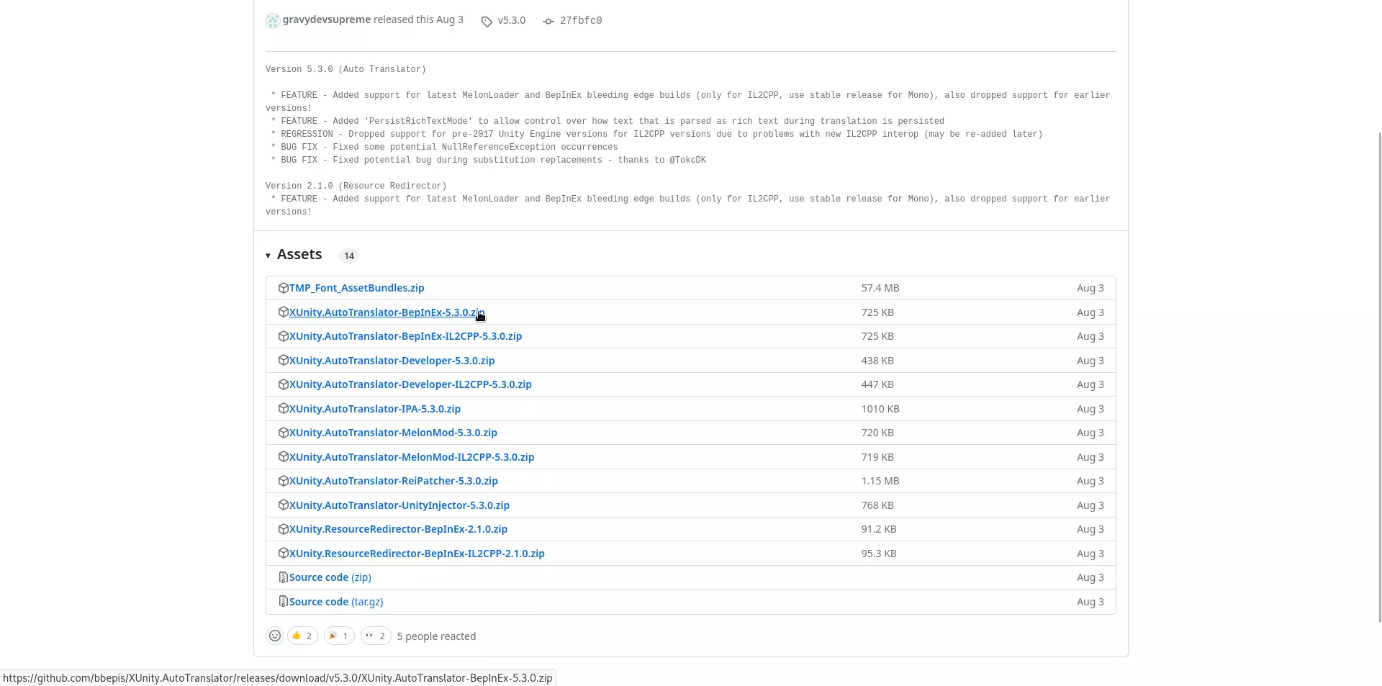Download XUnity.AutoTranslator-ReiPatcher-5.3.0.zip
The height and width of the screenshot is (686, 1382).
(x=394, y=481)
